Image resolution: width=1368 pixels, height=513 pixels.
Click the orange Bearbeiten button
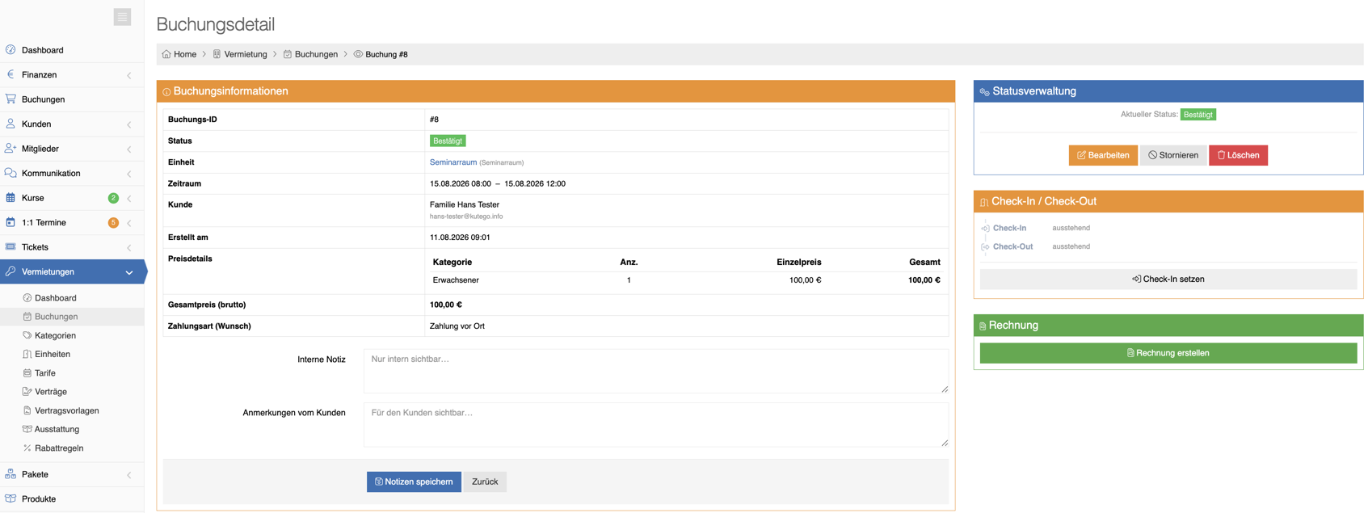1103,155
